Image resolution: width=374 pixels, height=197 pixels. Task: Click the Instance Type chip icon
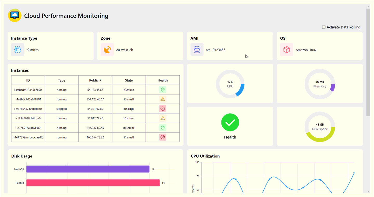18,50
